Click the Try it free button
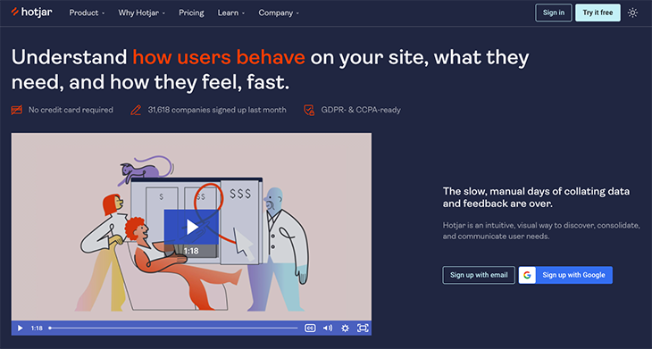The width and height of the screenshot is (652, 349). [598, 12]
